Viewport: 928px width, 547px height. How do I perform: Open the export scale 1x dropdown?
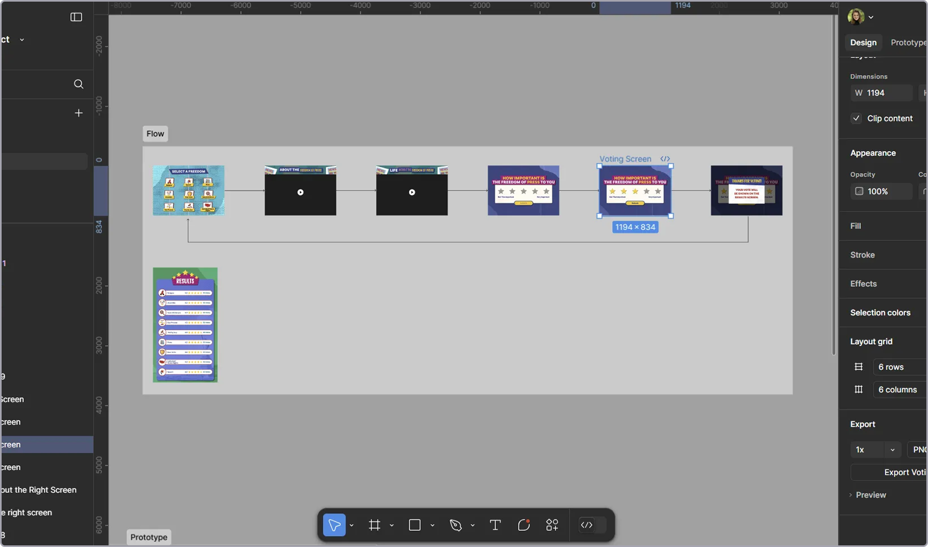[x=875, y=450]
